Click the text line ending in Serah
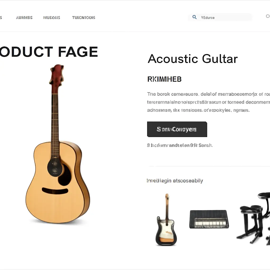Screen dimensions: 270x270 [x=180, y=145]
